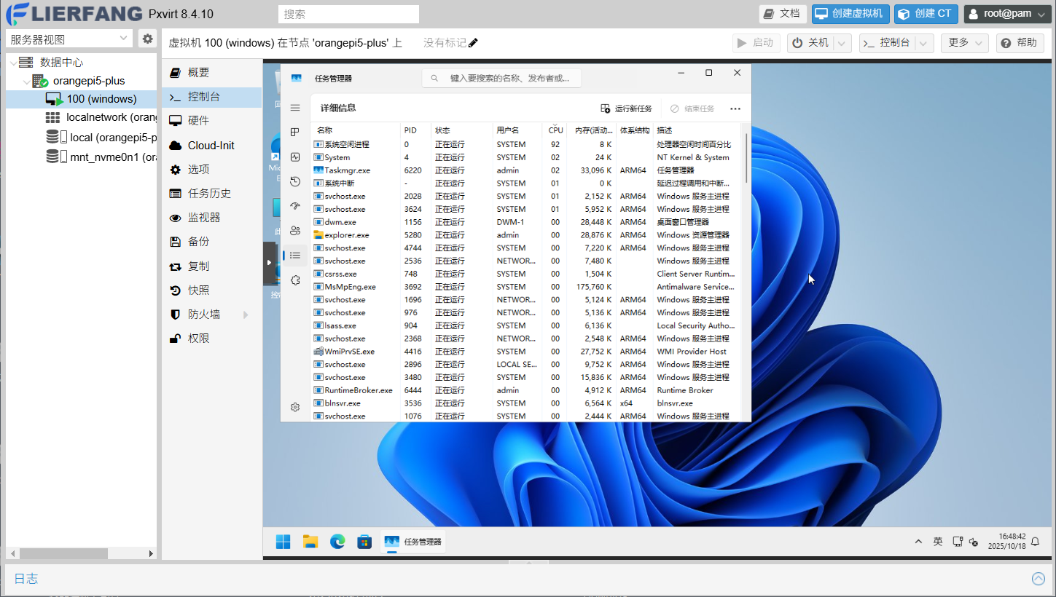Switch to Users page in Task Manager
1056x597 pixels.
point(295,231)
